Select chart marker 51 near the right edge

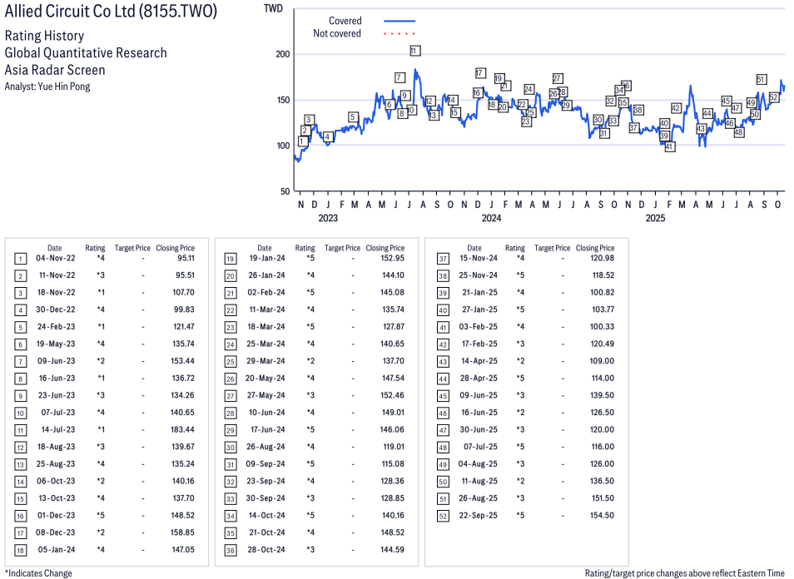(x=761, y=79)
